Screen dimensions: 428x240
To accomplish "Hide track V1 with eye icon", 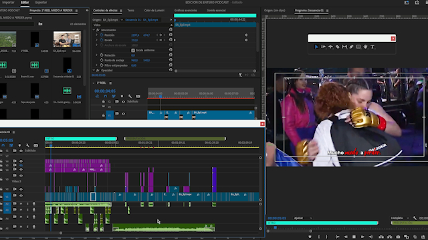I will point(21,195).
